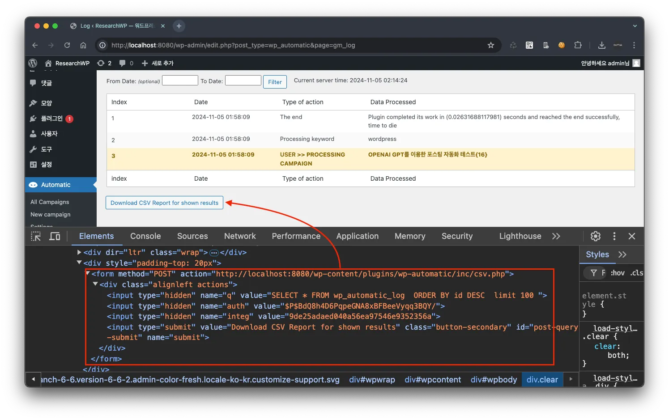
Task: Switch to the Network tab
Action: [240, 236]
